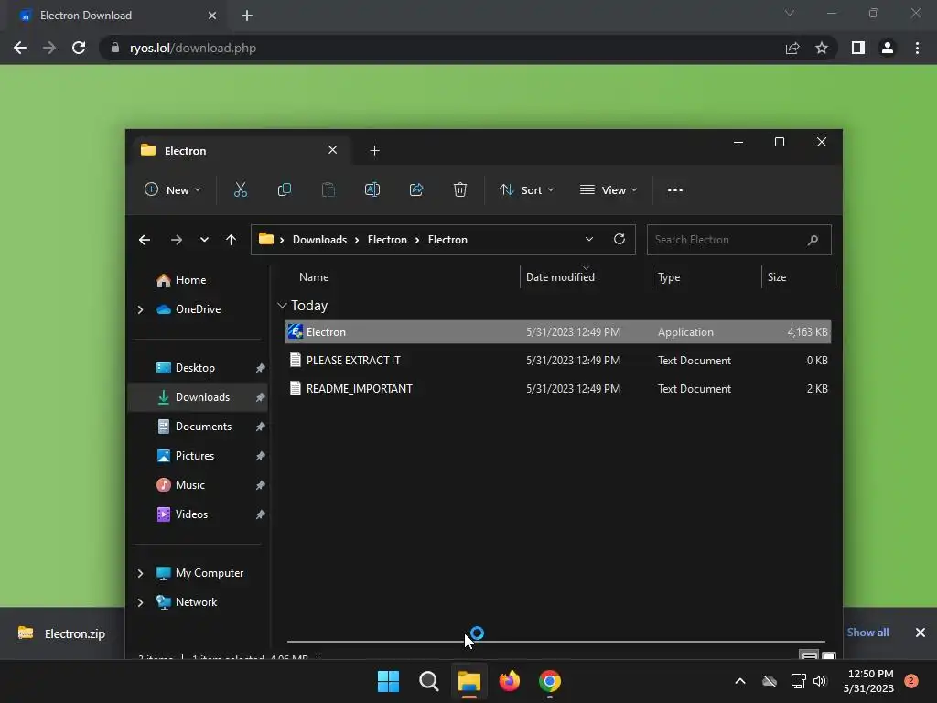Viewport: 937px width, 703px height.
Task: Click the volume speaker tray icon
Action: (820, 681)
